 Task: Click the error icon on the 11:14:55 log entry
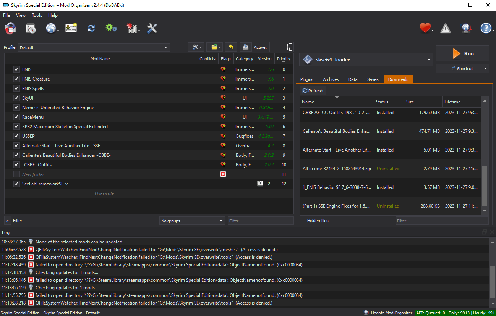click(x=31, y=295)
